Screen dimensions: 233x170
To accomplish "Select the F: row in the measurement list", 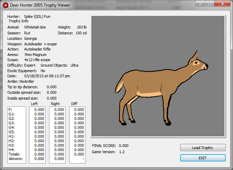I will (x=10, y=110).
